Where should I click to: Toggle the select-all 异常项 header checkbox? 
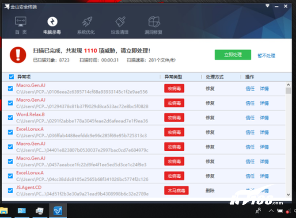(11, 77)
